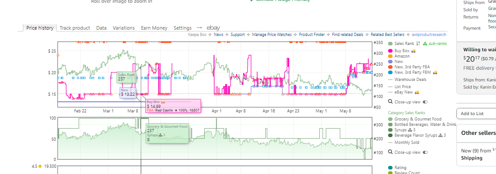Screen dimensions: 496x174
Task: Open the sub-ranks link
Action: pyautogui.click(x=438, y=44)
